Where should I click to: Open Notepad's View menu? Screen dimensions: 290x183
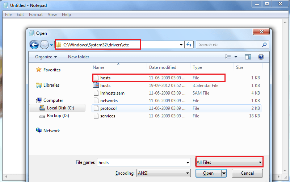click(x=52, y=14)
